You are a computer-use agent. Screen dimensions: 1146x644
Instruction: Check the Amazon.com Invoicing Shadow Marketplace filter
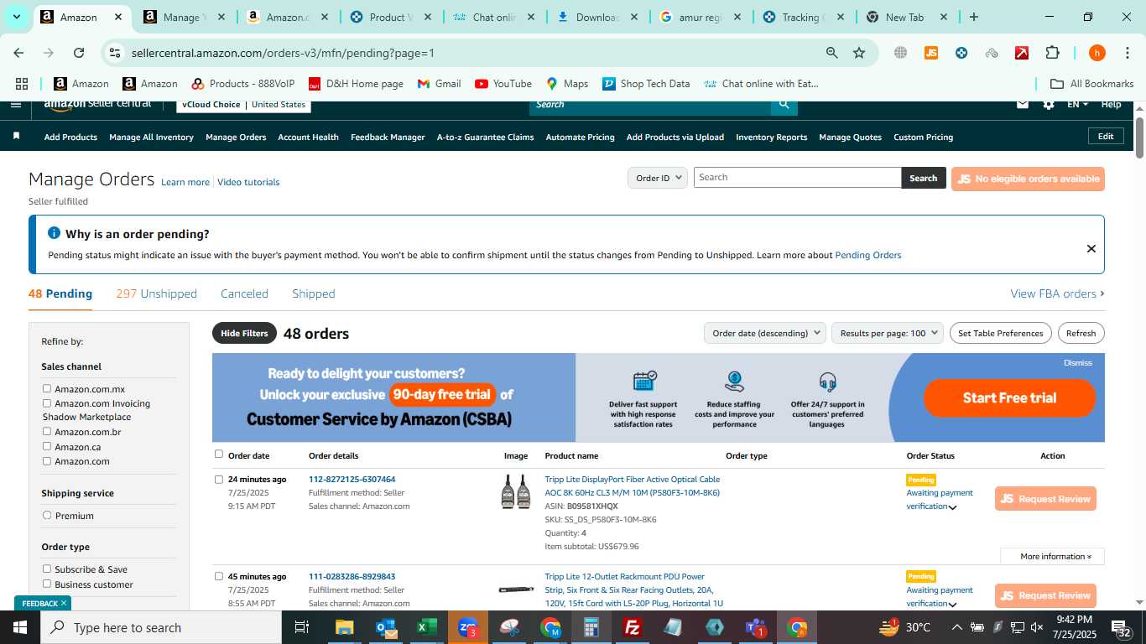[x=47, y=402]
